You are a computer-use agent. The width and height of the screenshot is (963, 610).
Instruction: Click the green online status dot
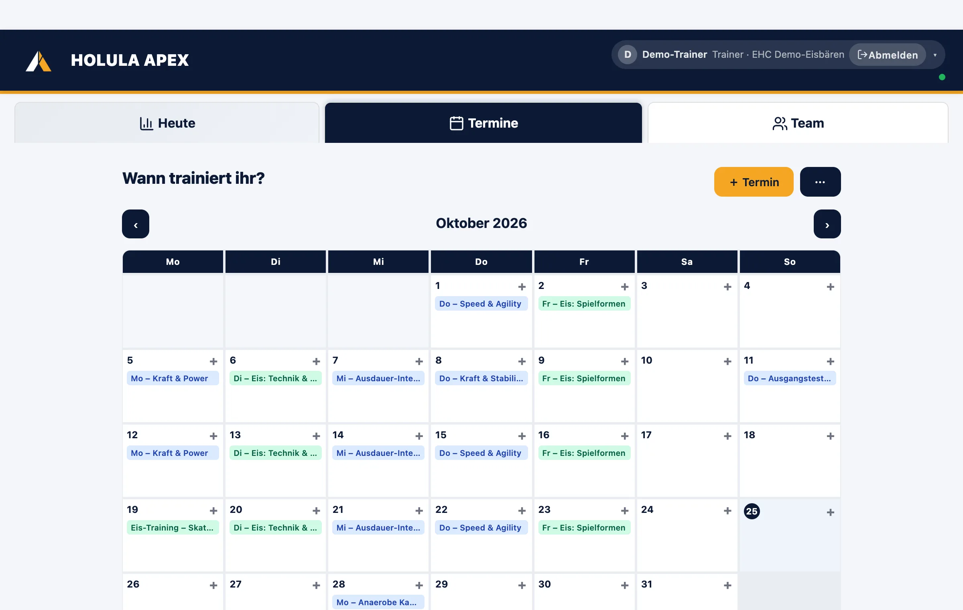pos(942,77)
